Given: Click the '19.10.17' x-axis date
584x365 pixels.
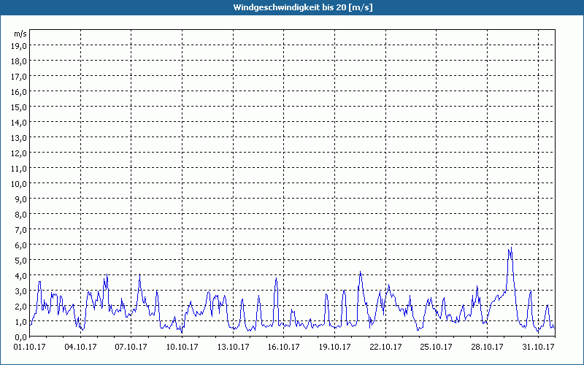Looking at the screenshot, I should [x=335, y=347].
